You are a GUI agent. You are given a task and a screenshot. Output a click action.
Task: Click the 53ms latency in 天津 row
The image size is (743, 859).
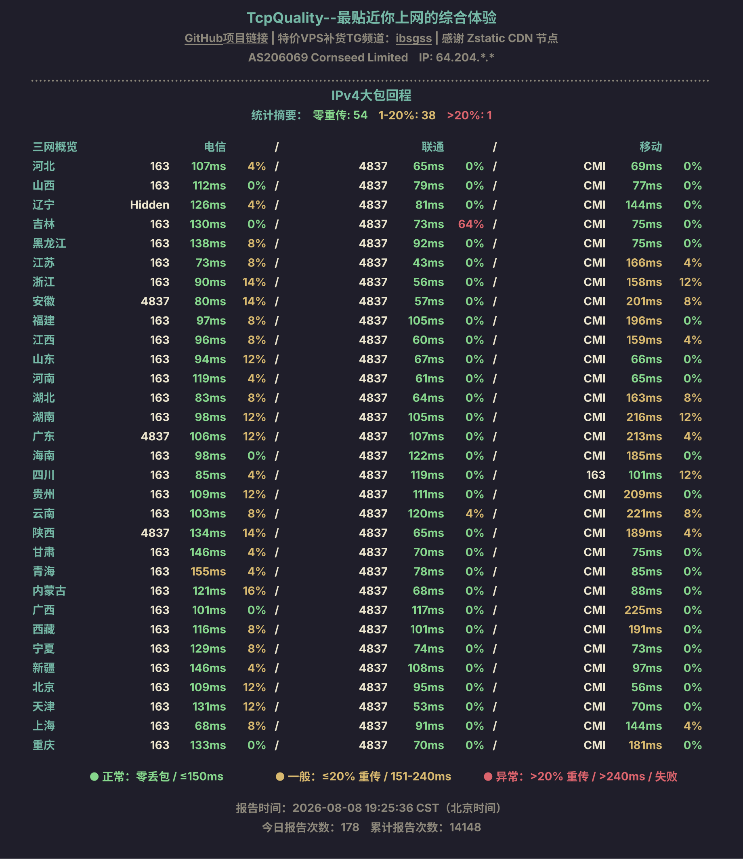click(x=428, y=706)
